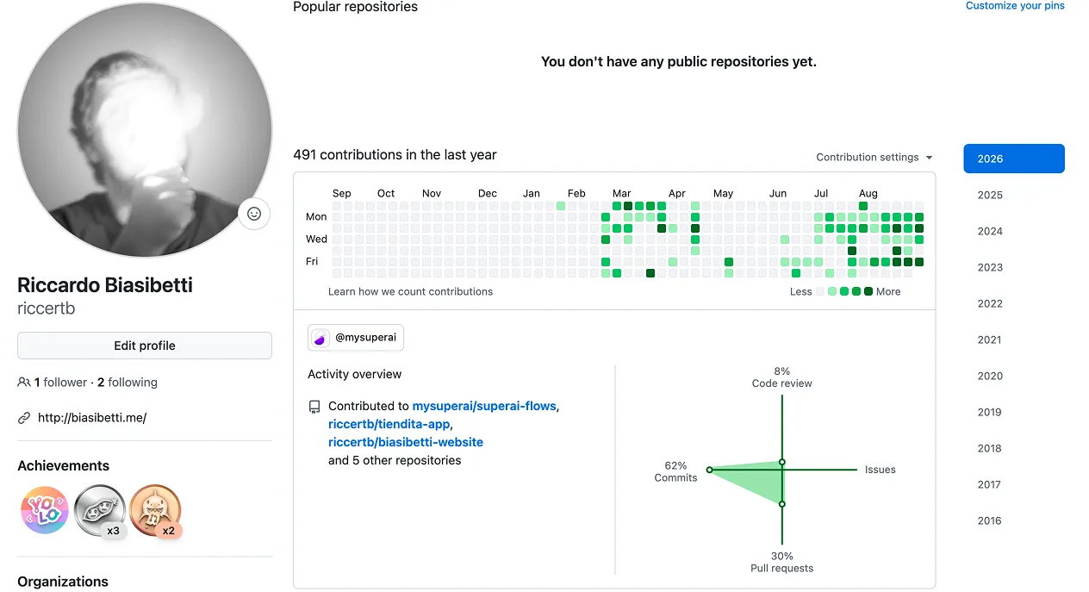Click the Edit profile button
1089x592 pixels.
click(145, 346)
